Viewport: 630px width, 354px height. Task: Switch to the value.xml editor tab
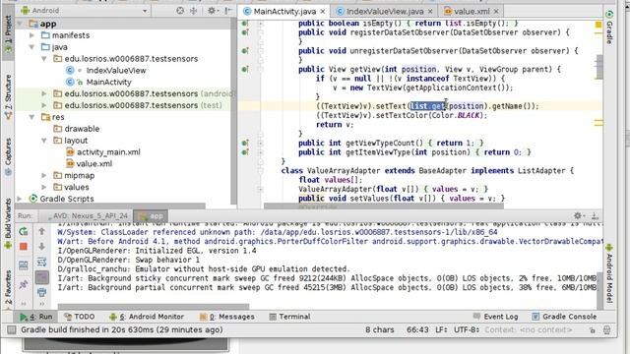coord(472,11)
